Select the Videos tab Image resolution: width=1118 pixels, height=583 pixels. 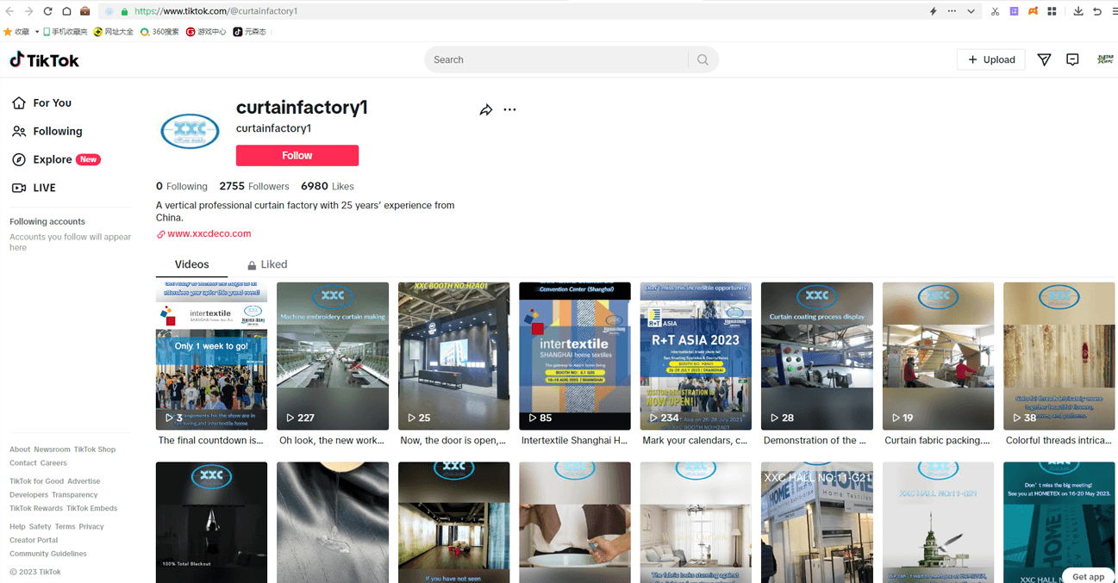[191, 264]
